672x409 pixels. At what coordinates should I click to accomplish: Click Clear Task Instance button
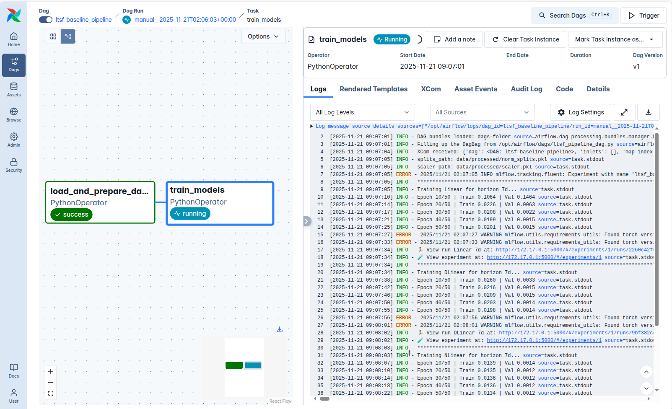point(525,39)
